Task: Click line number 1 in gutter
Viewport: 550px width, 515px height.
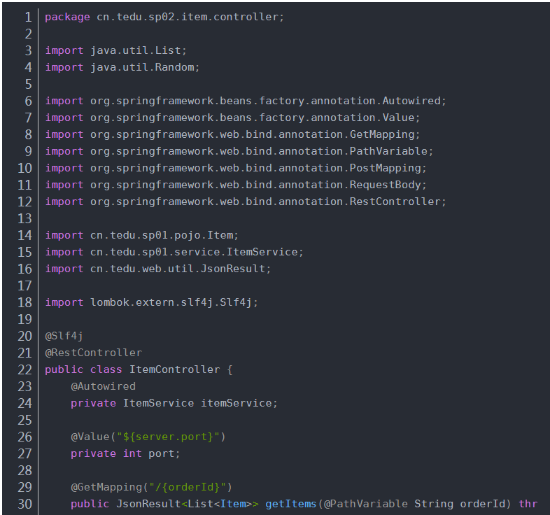Action: point(28,17)
